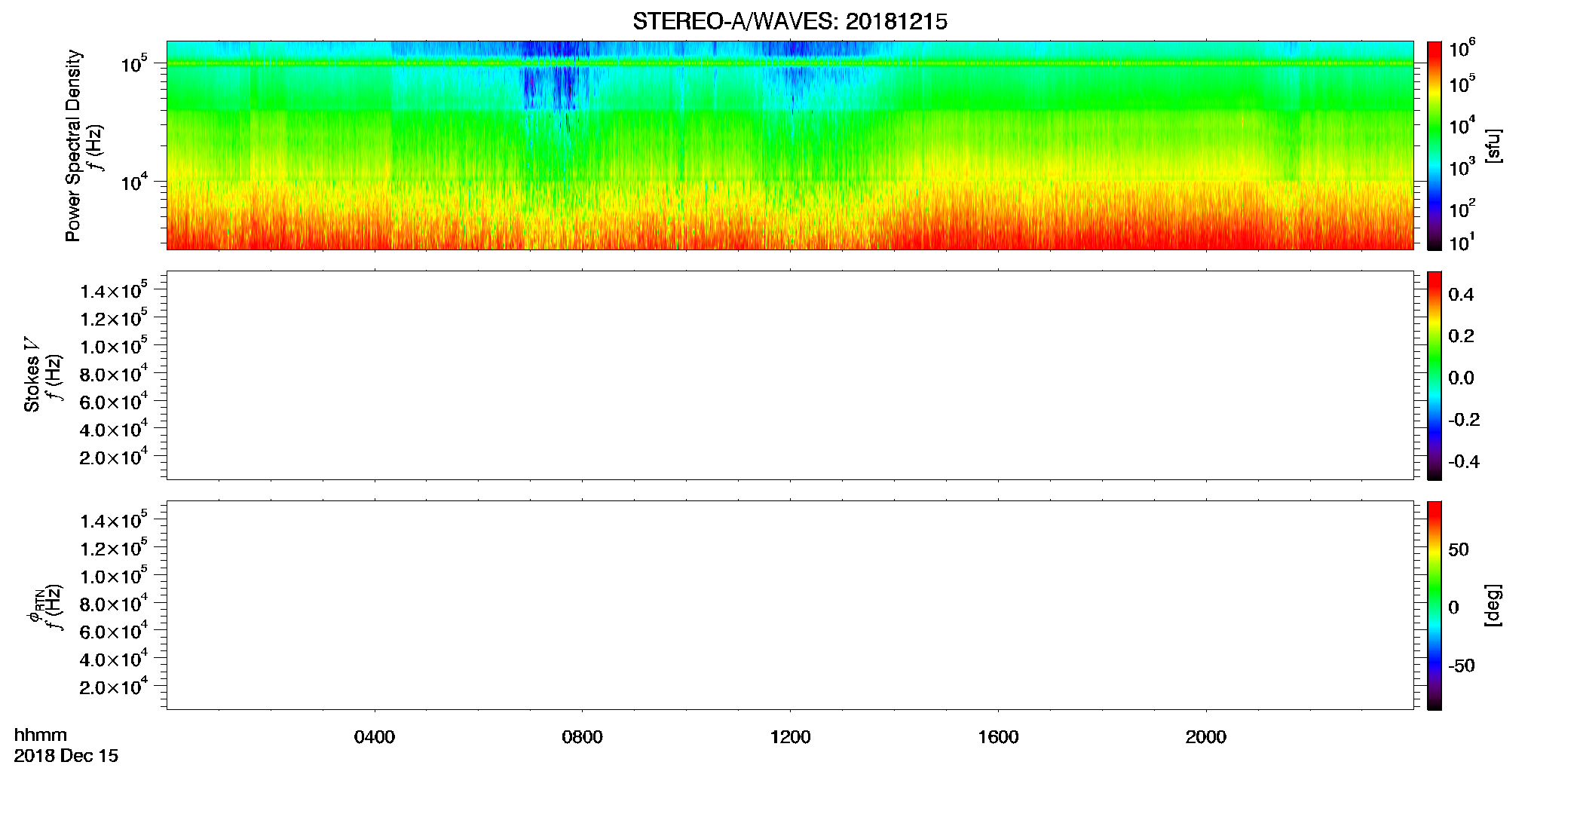Click the phi RTN degree colorbar
This screenshot has height=814, width=1580.
point(1435,605)
